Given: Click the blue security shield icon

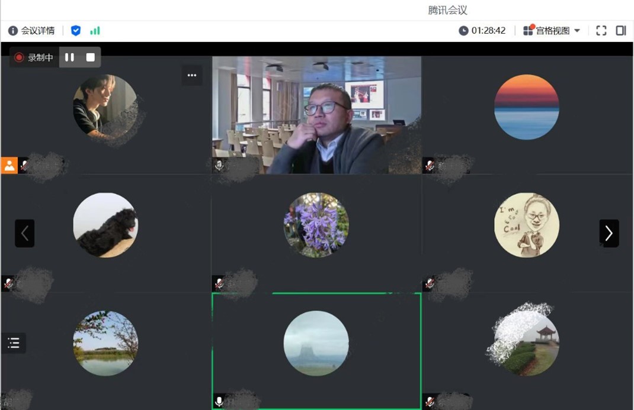Looking at the screenshot, I should click(76, 31).
